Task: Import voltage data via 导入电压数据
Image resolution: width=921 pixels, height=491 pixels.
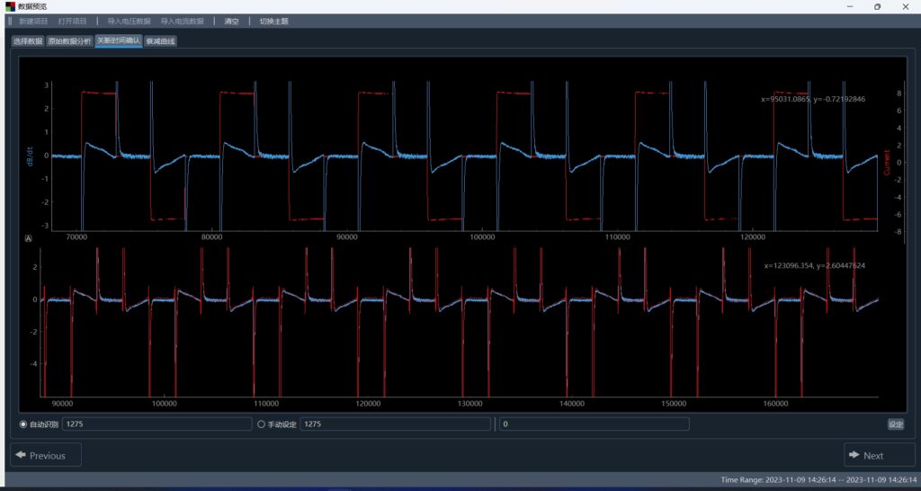Action: coord(129,21)
